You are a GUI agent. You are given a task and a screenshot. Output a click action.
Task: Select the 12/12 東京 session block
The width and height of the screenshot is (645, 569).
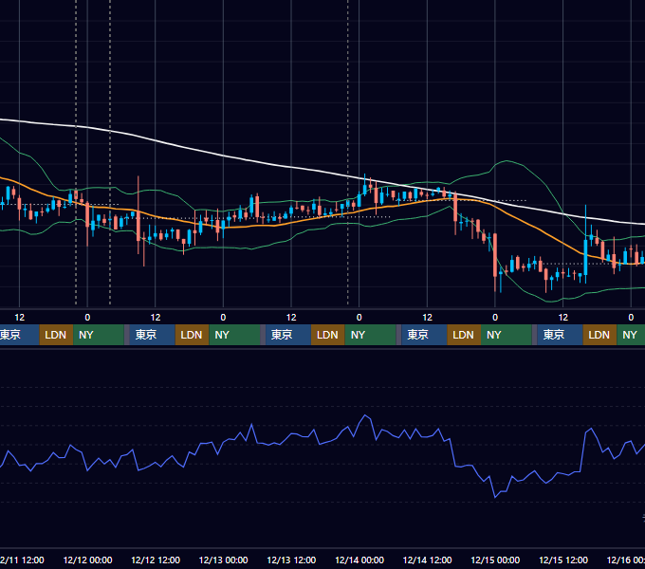click(152, 335)
